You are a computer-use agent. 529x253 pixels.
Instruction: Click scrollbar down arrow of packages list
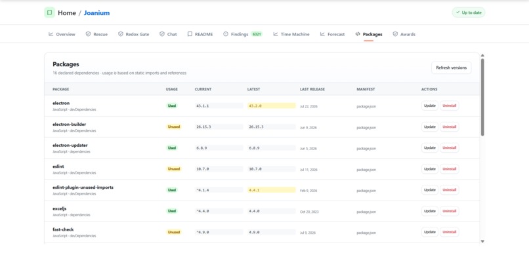pyautogui.click(x=482, y=241)
